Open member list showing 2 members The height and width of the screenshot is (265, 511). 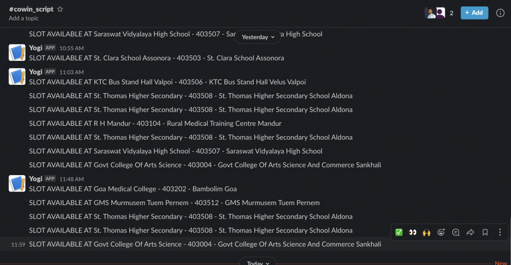click(x=439, y=13)
